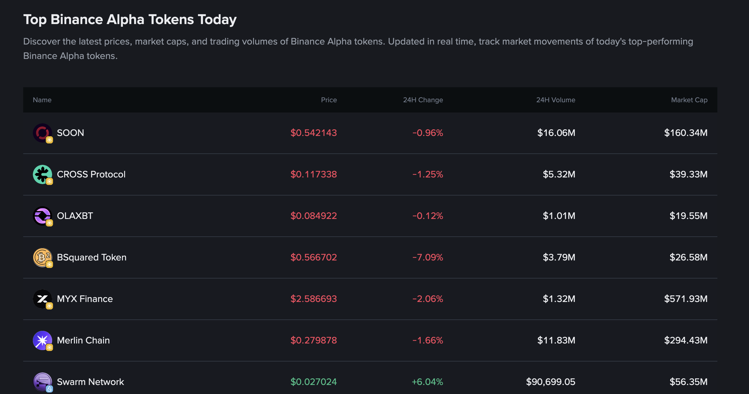Viewport: 749px width, 394px height.
Task: Sort the table by Price column
Action: pyautogui.click(x=329, y=100)
